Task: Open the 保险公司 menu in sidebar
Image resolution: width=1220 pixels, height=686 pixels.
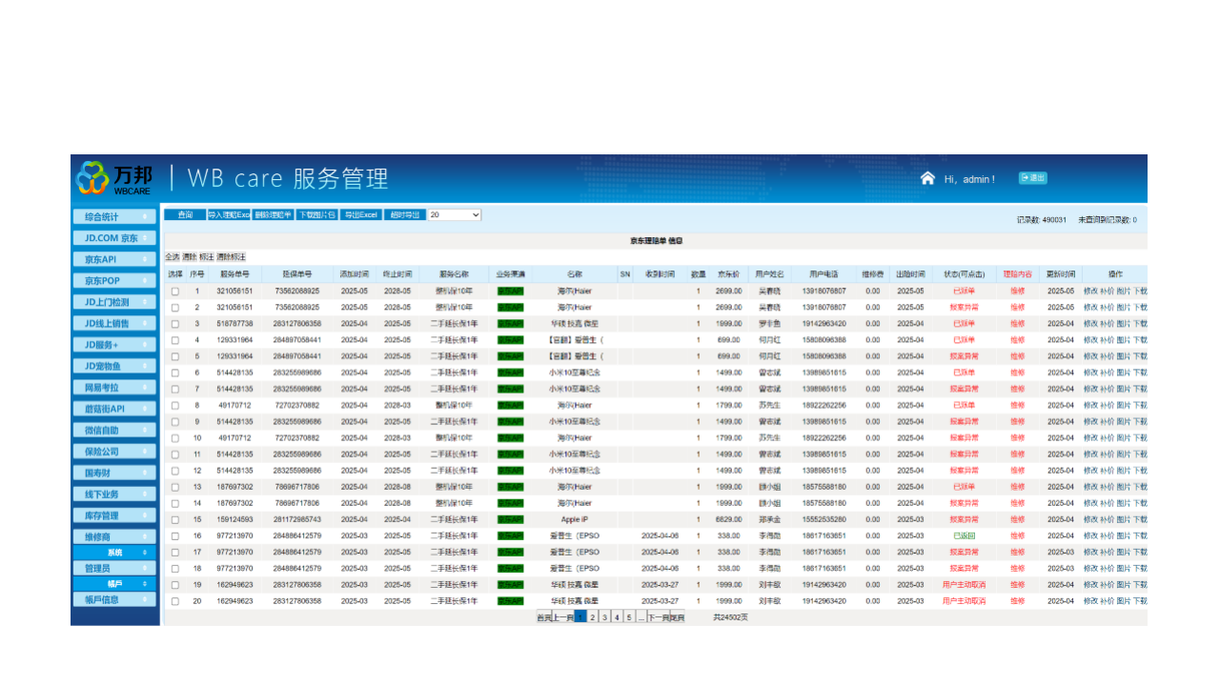Action: (113, 452)
